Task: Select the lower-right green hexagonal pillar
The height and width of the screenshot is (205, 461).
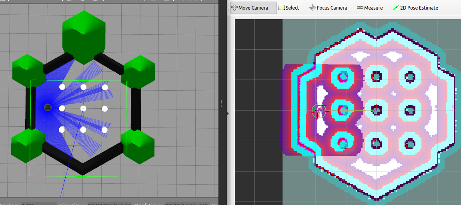Action: [138, 146]
